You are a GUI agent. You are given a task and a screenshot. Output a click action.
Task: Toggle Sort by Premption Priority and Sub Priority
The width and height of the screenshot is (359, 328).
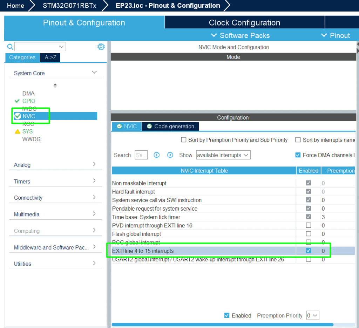pos(183,140)
